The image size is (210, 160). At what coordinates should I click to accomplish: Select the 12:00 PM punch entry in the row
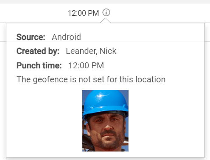pyautogui.click(x=83, y=13)
